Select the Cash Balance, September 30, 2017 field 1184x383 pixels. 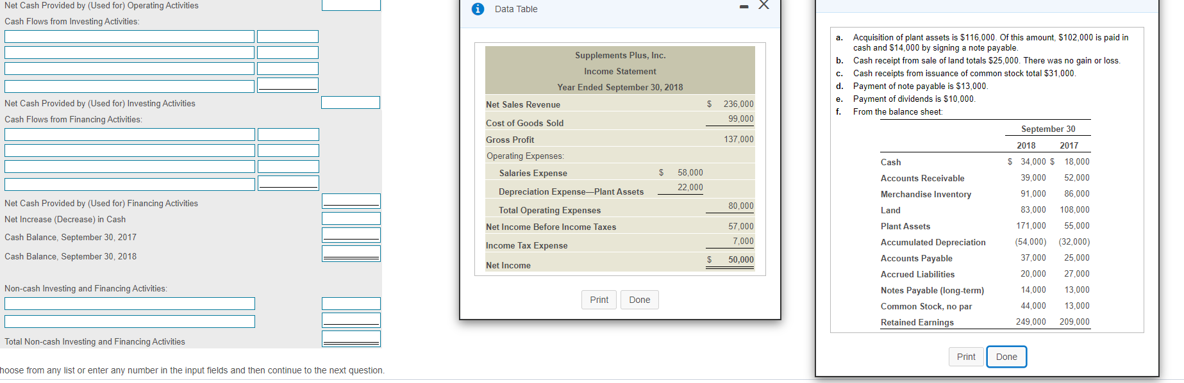click(351, 235)
